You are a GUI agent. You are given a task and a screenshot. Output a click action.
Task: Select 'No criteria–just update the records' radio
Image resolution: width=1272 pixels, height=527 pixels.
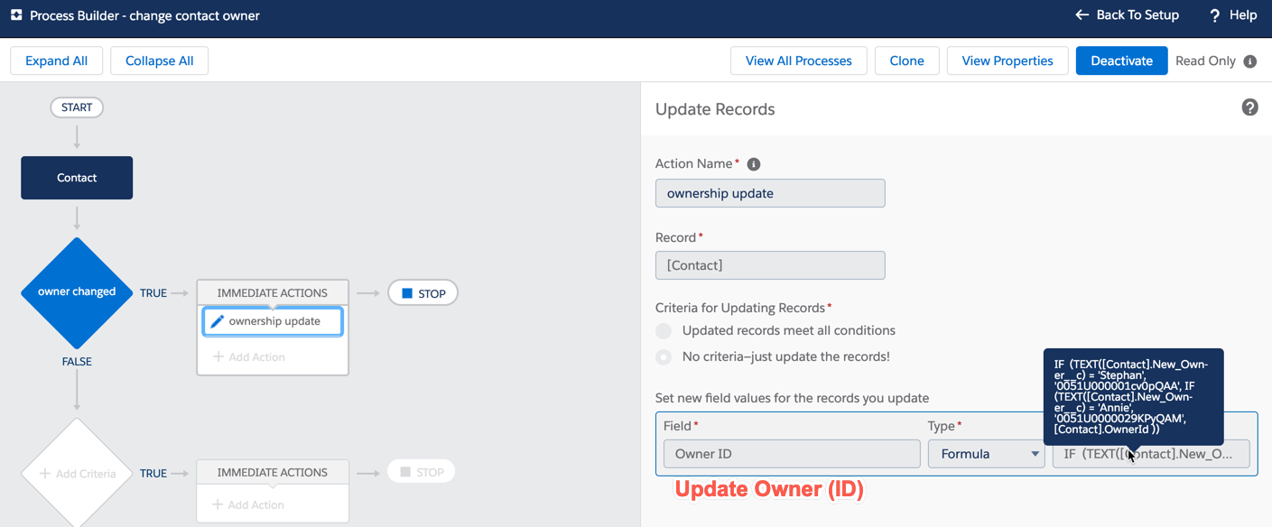[664, 357]
